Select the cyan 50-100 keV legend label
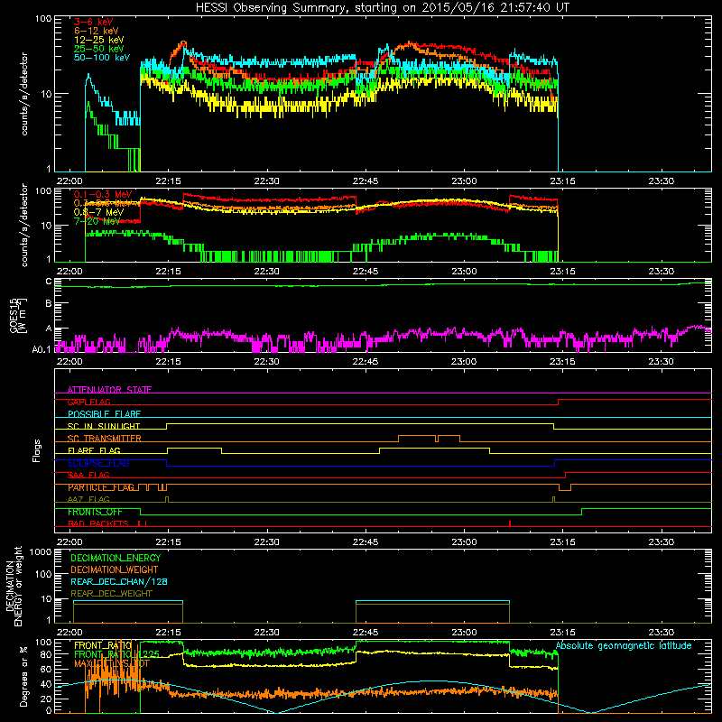Image resolution: width=722 pixels, height=722 pixels. 101,58
